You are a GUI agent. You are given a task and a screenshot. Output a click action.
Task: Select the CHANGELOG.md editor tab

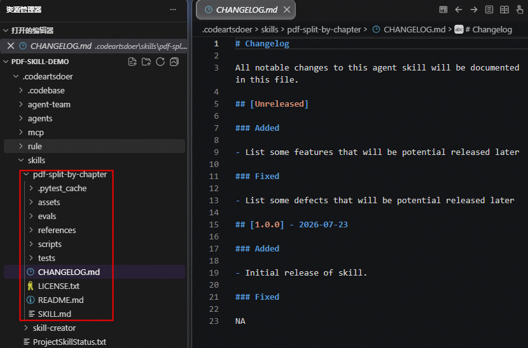(246, 10)
